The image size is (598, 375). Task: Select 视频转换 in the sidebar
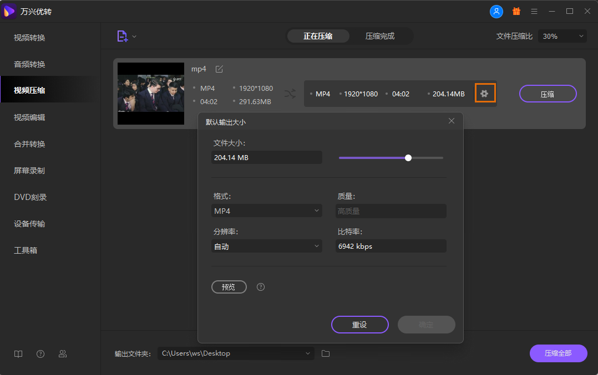point(29,38)
